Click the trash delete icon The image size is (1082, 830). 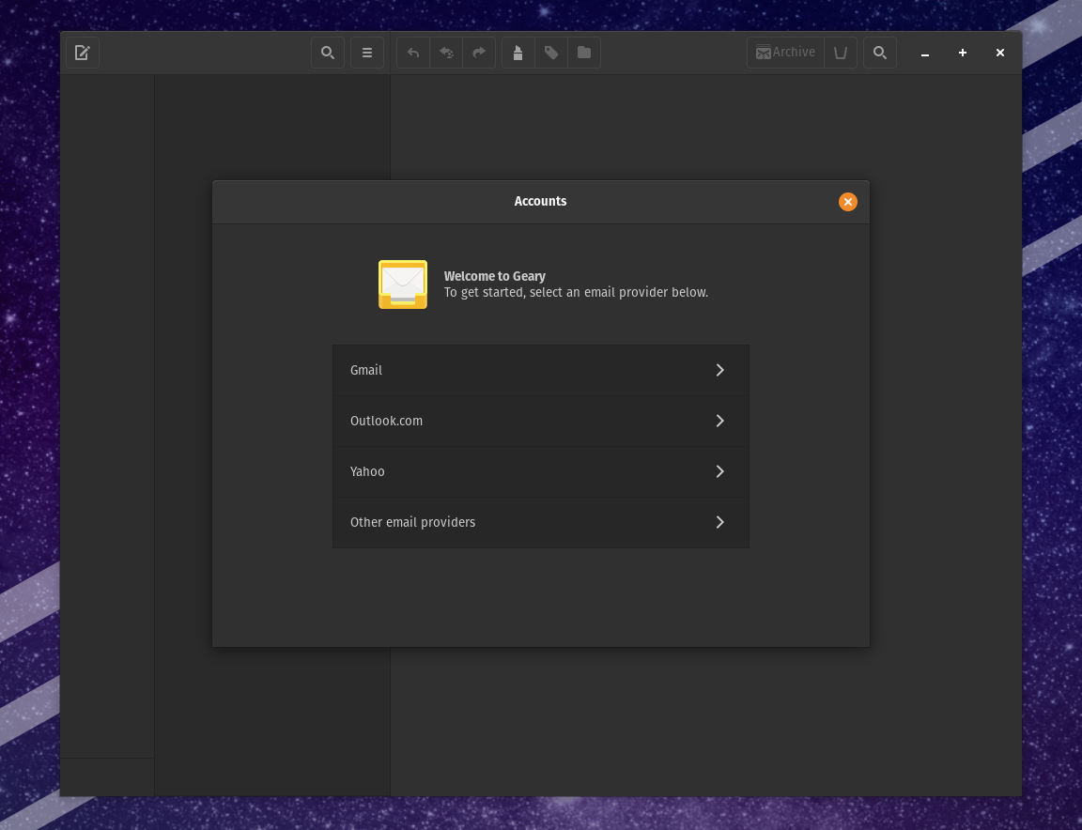tap(841, 53)
